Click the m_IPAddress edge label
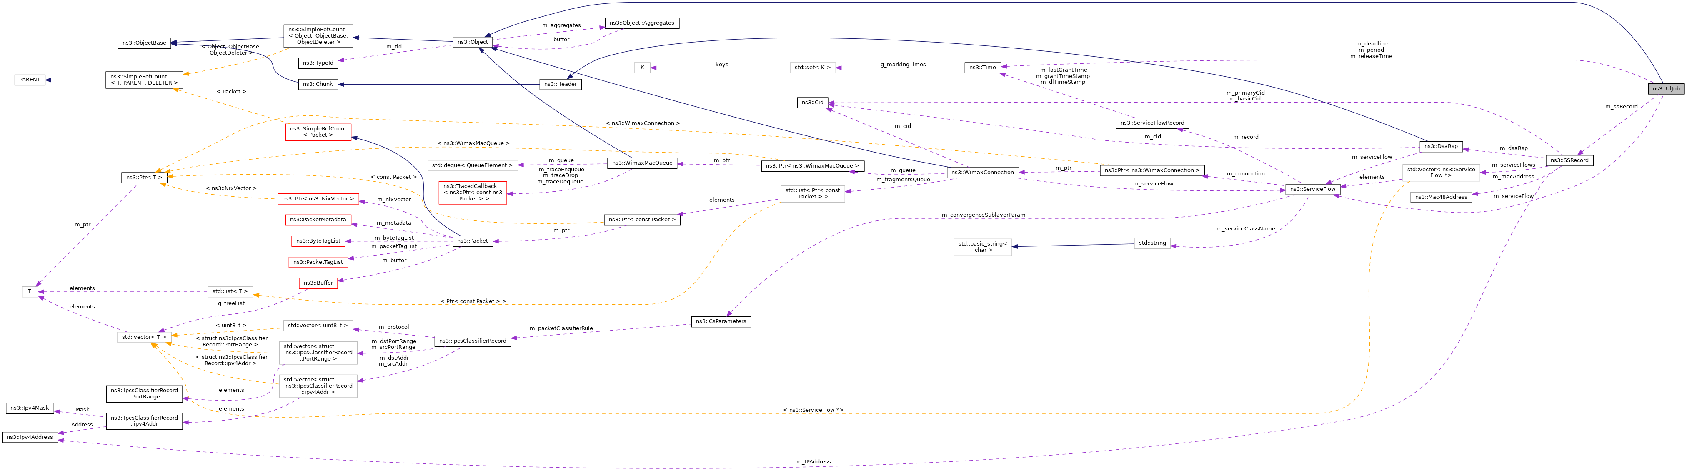1687x471 pixels. click(x=813, y=462)
